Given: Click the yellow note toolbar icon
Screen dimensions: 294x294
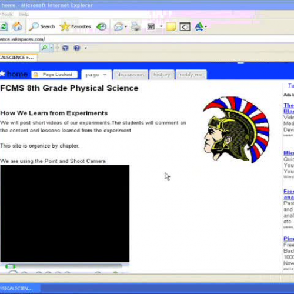Looking at the screenshot, I should click(171, 26).
